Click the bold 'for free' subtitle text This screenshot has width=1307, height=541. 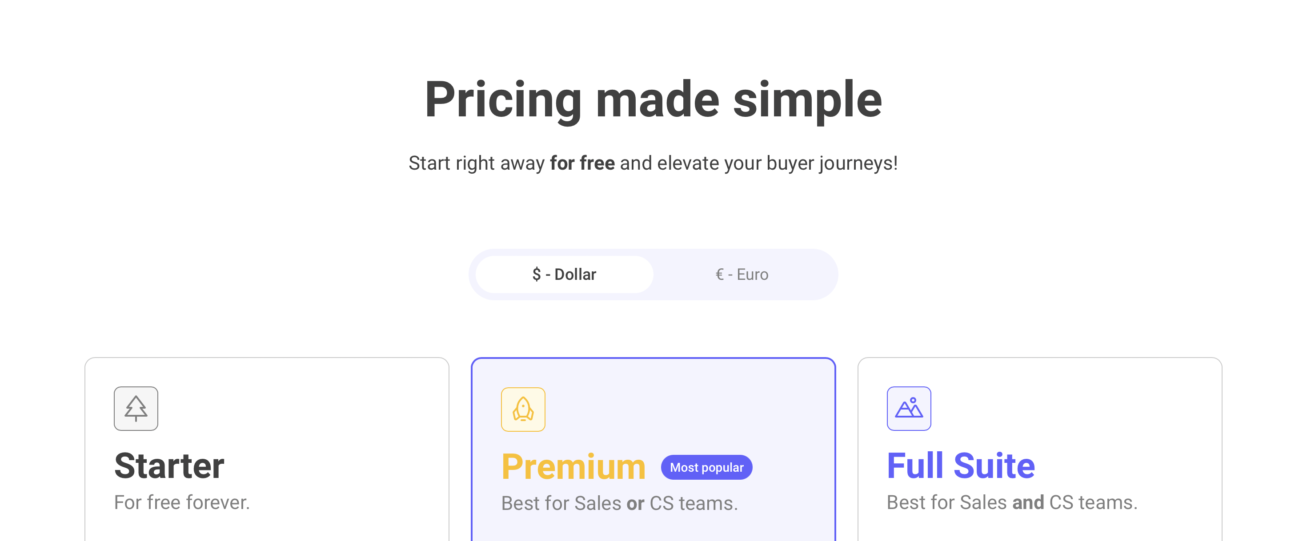click(582, 163)
